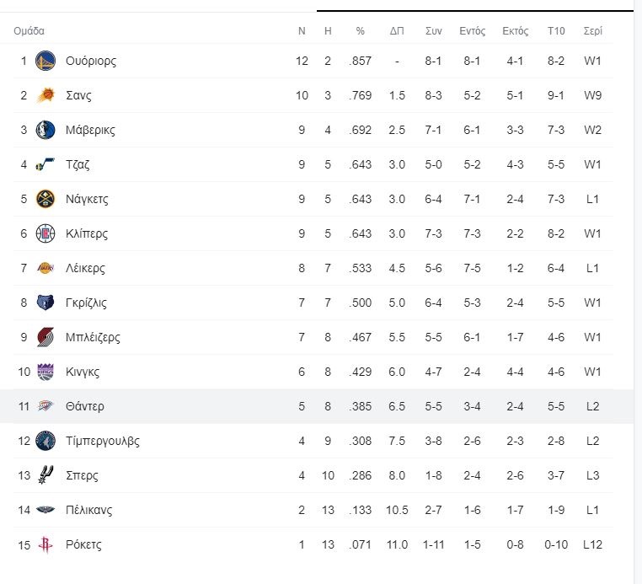Click the Phoenix Suns logo
Image resolution: width=642 pixels, height=584 pixels.
(x=45, y=95)
